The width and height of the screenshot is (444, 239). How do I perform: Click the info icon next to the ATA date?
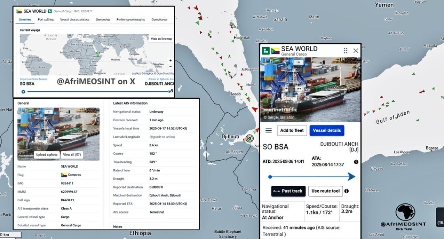point(356,162)
